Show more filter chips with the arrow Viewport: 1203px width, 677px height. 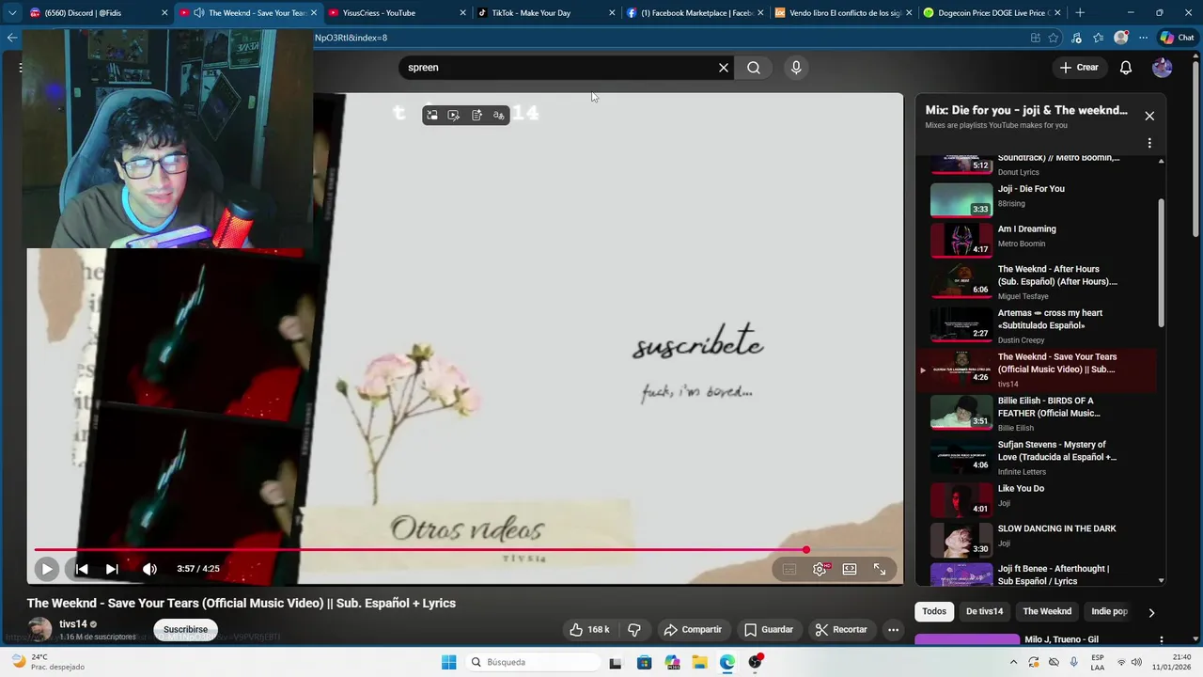click(1151, 612)
